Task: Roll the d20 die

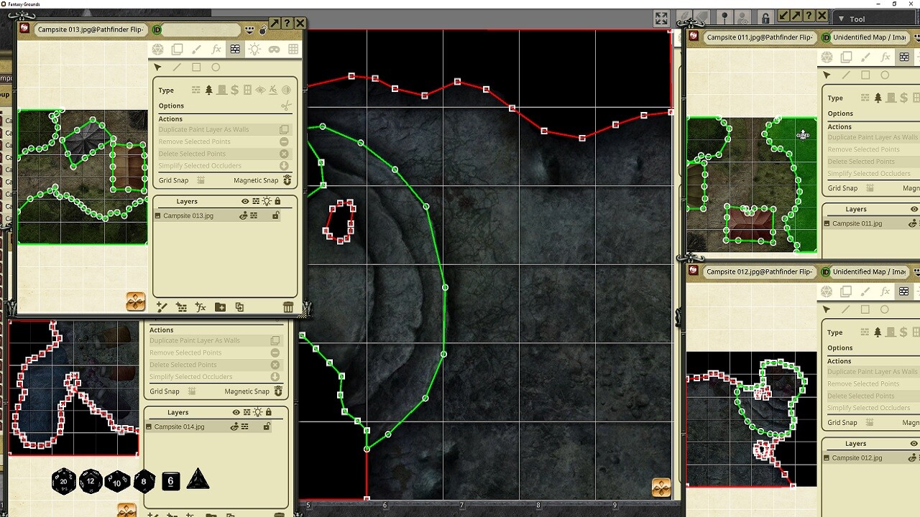Action: [64, 482]
